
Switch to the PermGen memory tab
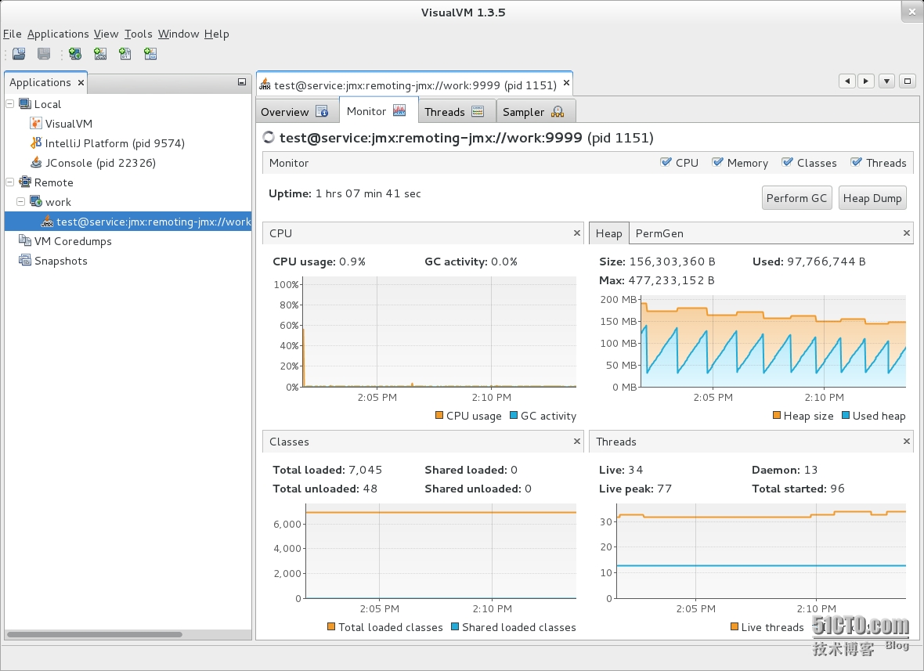tap(659, 233)
